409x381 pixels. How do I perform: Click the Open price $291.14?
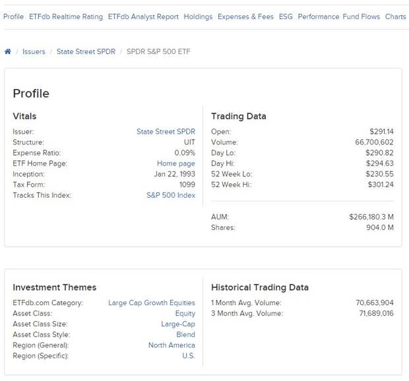381,132
